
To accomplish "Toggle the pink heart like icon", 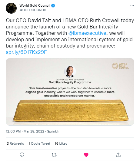I will pyautogui.click(x=86, y=155).
